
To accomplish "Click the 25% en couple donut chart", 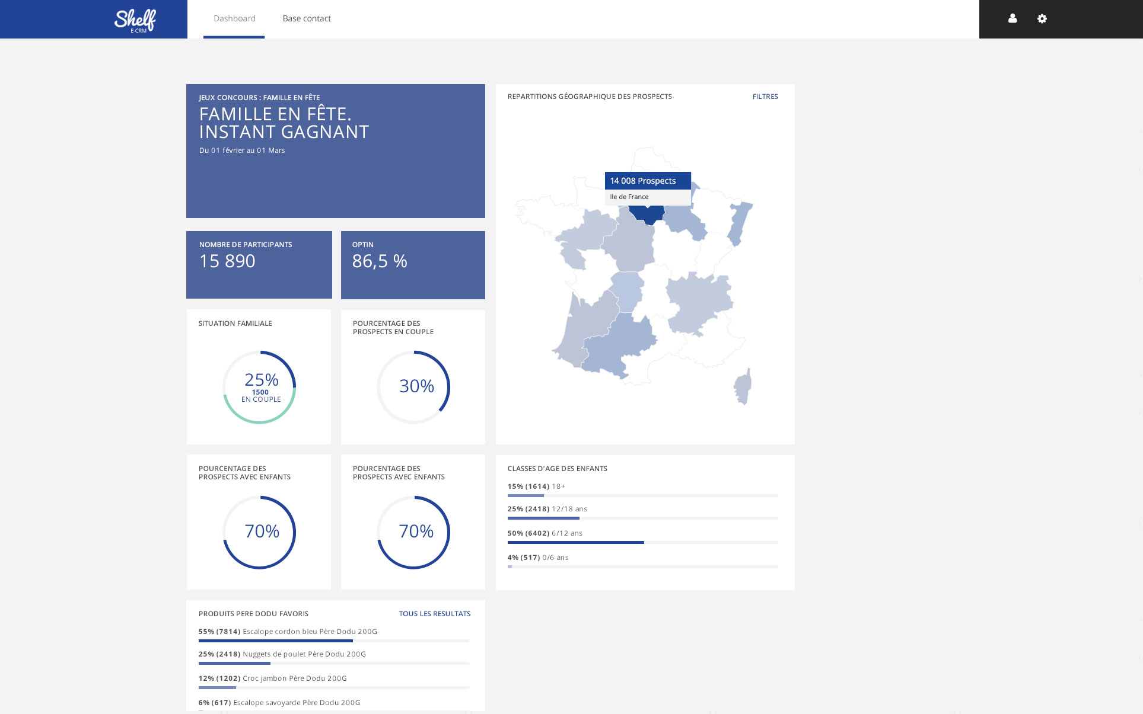I will (259, 387).
